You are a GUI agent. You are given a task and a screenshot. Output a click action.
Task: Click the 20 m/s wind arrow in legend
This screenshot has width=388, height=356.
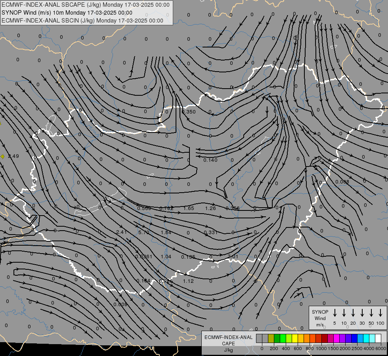353,313
